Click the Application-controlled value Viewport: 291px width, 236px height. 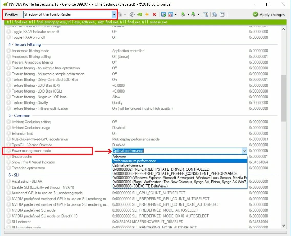click(x=128, y=51)
